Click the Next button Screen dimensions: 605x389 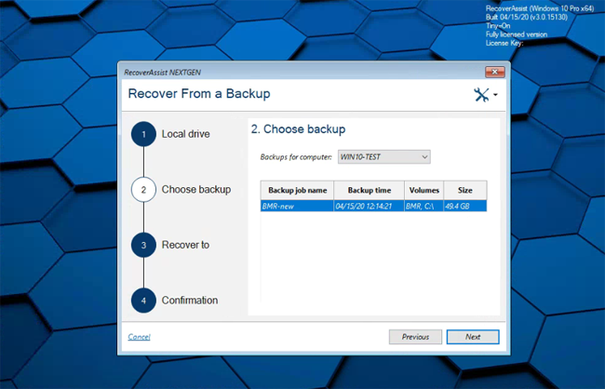(x=473, y=337)
